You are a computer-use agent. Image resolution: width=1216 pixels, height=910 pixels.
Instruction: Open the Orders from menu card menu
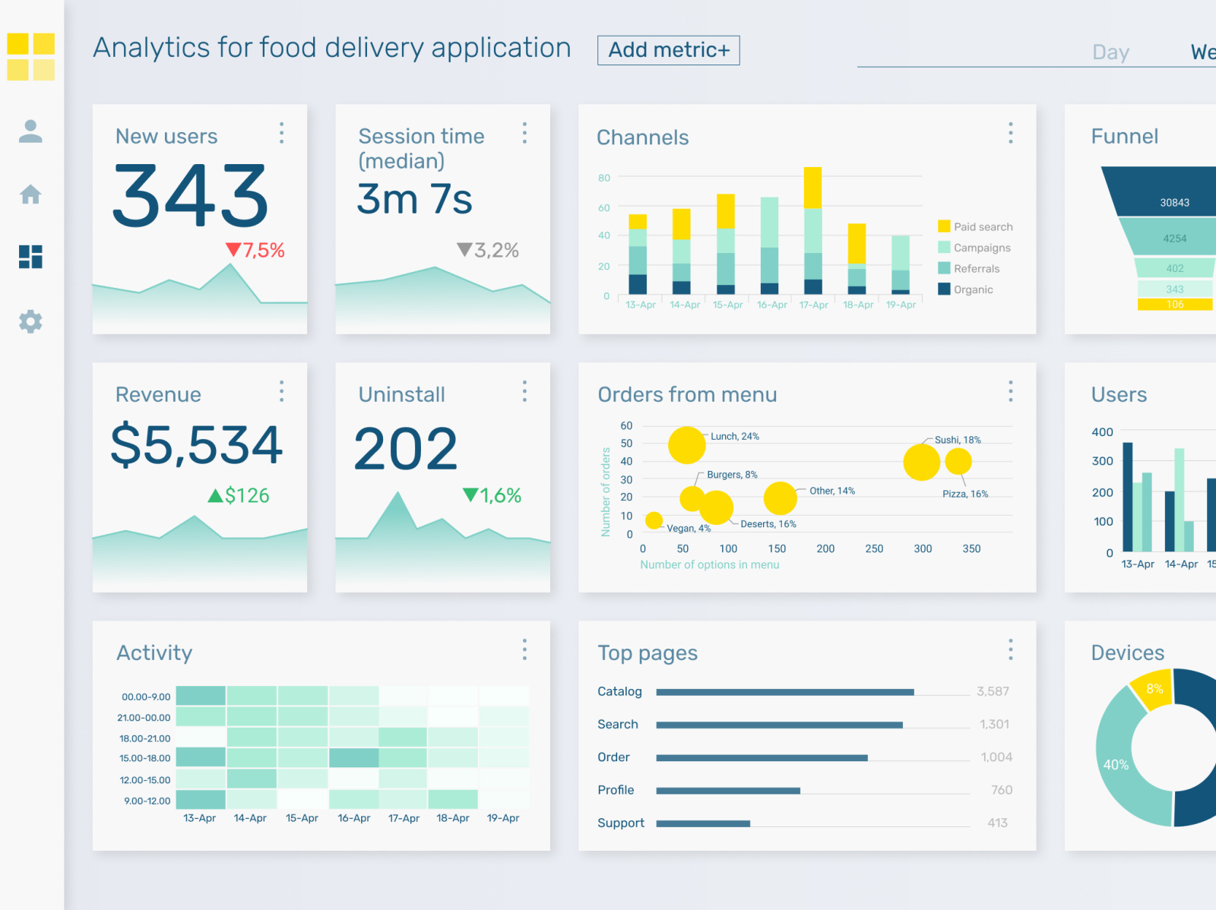pyautogui.click(x=1011, y=391)
